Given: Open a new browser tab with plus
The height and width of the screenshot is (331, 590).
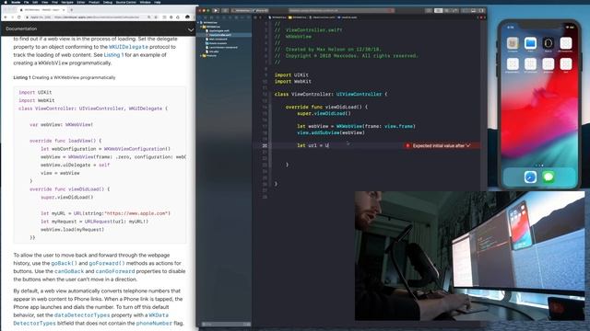Looking at the screenshot, I should click(72, 10).
